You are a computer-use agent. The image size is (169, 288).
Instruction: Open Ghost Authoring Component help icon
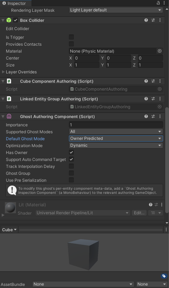(146, 116)
